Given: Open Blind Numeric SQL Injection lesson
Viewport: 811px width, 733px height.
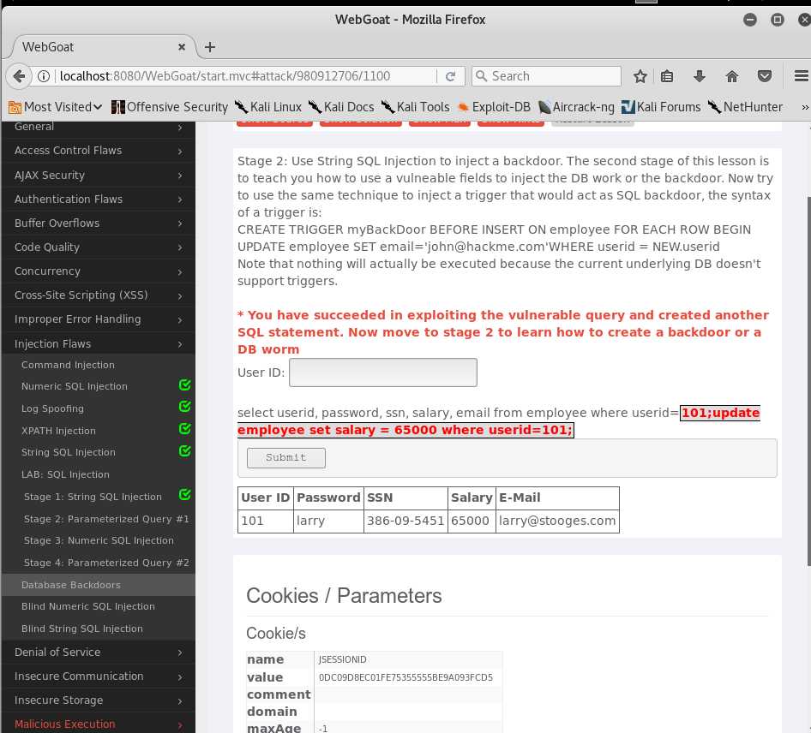Looking at the screenshot, I should (88, 606).
